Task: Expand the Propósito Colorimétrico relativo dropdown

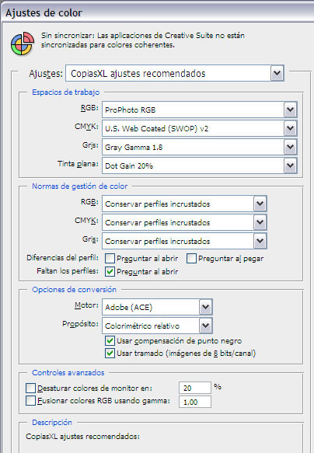Action: coord(157,326)
